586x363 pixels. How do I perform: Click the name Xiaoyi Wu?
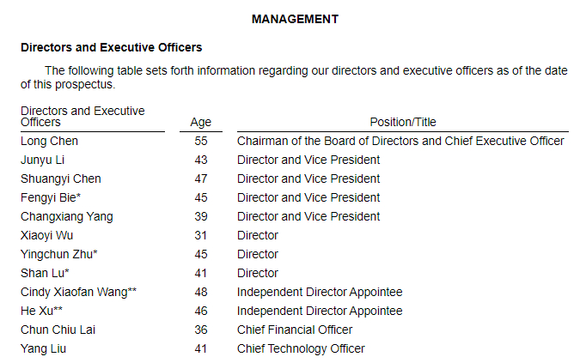[x=46, y=235]
